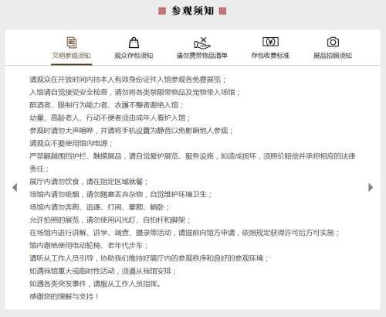Click the closing text 感谢您的理解与支持
This screenshot has height=317, width=386.
coord(64,296)
